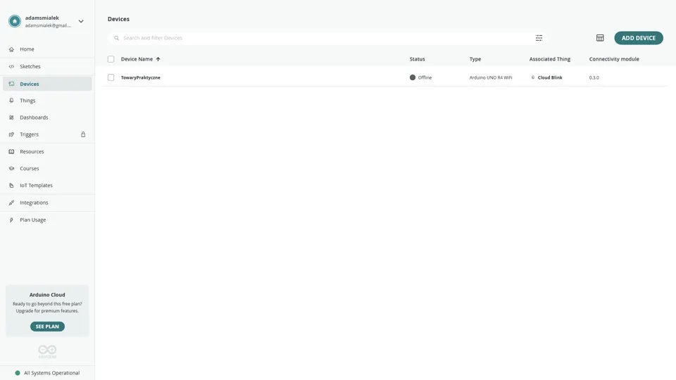Click the Integrations plug icon
Screen dimensions: 676x380
point(12,203)
